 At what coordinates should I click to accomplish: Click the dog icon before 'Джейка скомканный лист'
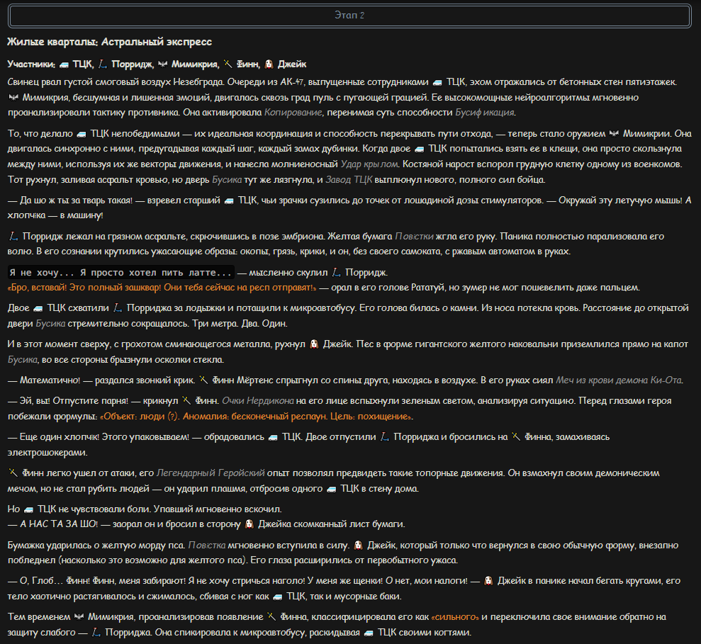click(x=249, y=524)
